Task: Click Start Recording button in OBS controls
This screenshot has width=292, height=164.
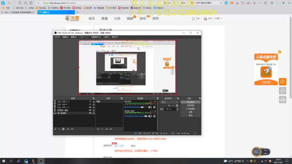Action: coord(191,105)
